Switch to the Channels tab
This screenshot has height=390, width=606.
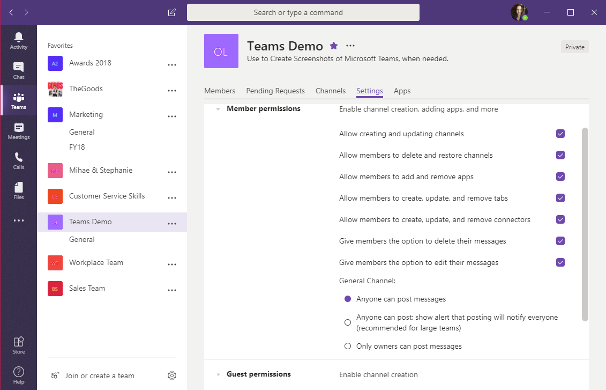(331, 91)
